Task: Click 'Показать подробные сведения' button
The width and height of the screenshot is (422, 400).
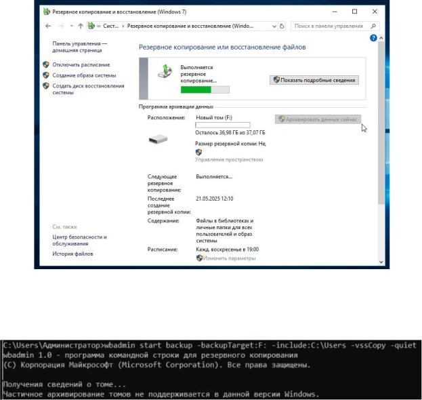Action: (314, 80)
